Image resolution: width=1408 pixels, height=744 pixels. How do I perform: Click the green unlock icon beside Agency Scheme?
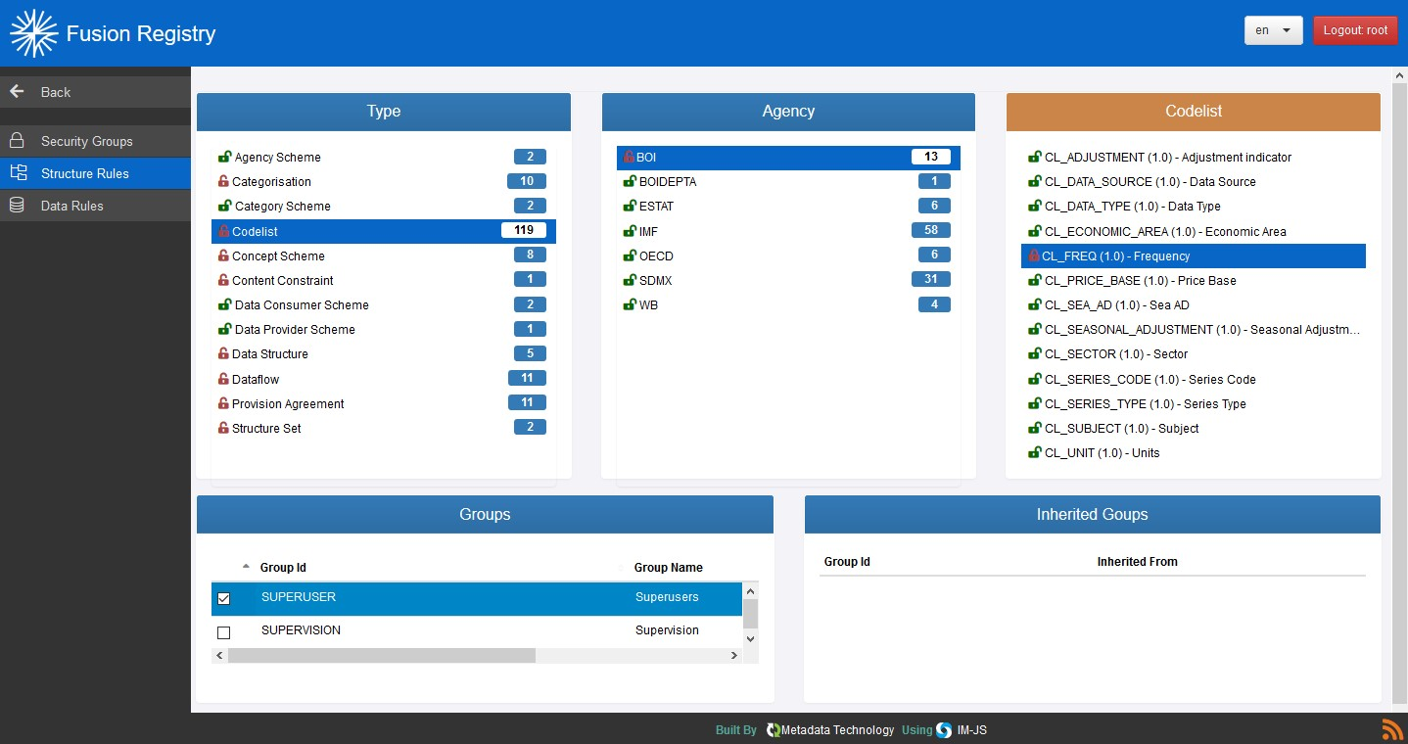(x=224, y=157)
